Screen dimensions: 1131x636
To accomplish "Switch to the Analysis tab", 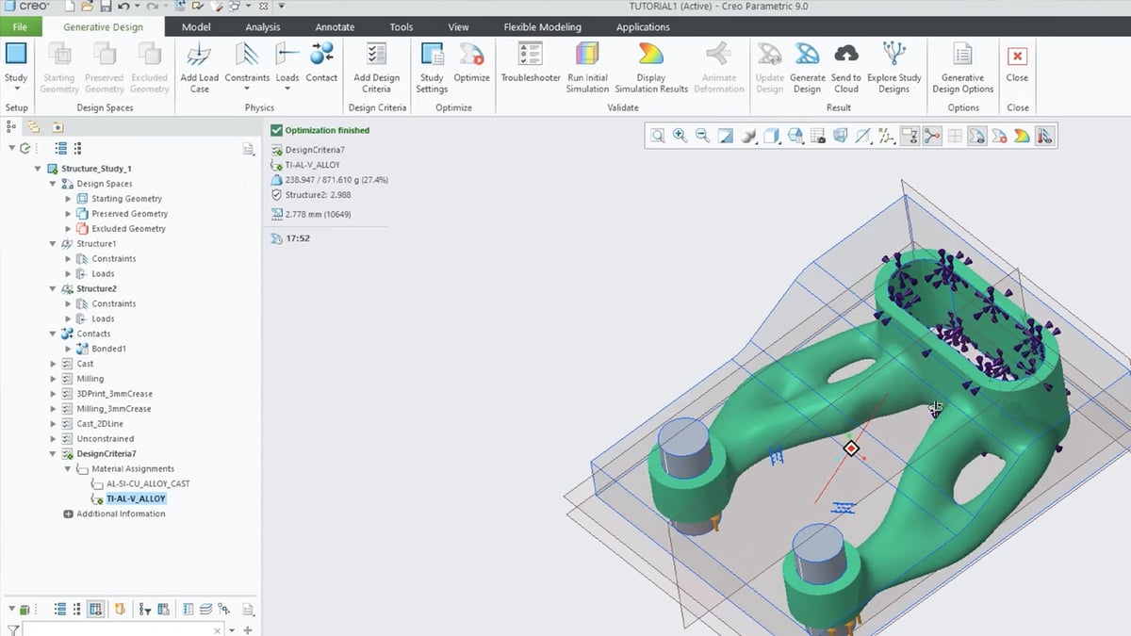I will click(x=263, y=27).
